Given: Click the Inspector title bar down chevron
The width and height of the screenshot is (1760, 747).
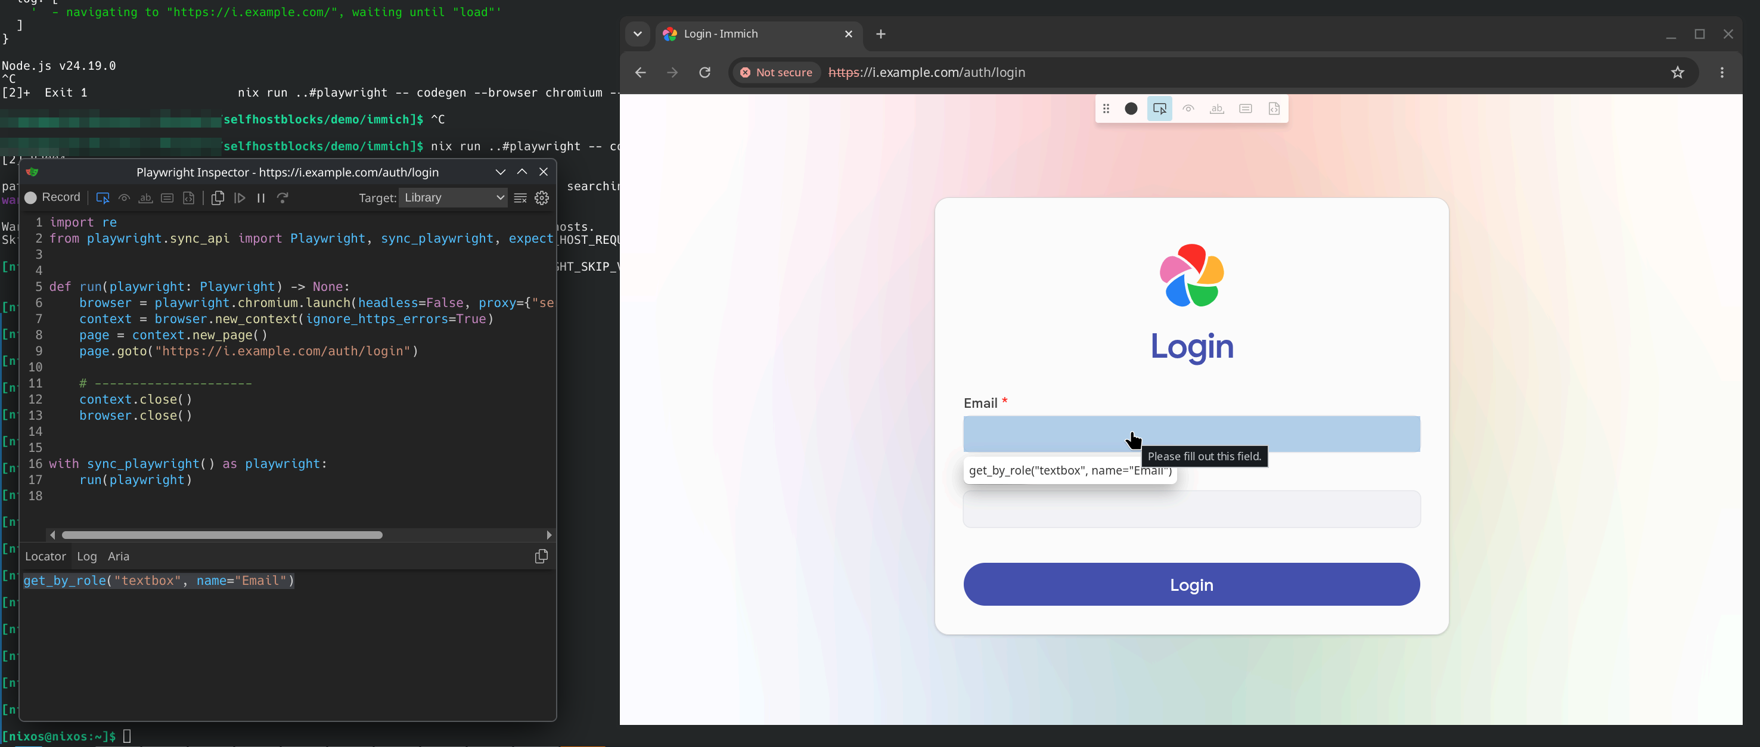Looking at the screenshot, I should tap(500, 172).
